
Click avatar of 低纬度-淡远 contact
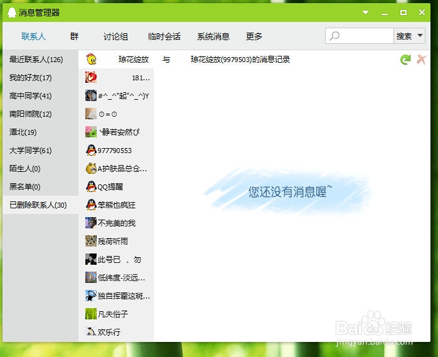click(91, 277)
